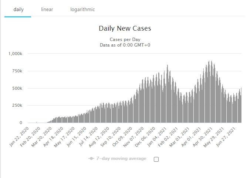Click the Data as of 0:00 GMT+0 text
The width and height of the screenshot is (247, 178).
click(125, 45)
